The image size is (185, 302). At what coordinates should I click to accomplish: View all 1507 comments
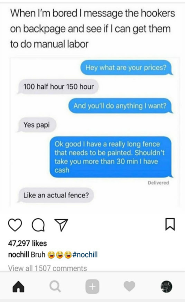click(47, 268)
